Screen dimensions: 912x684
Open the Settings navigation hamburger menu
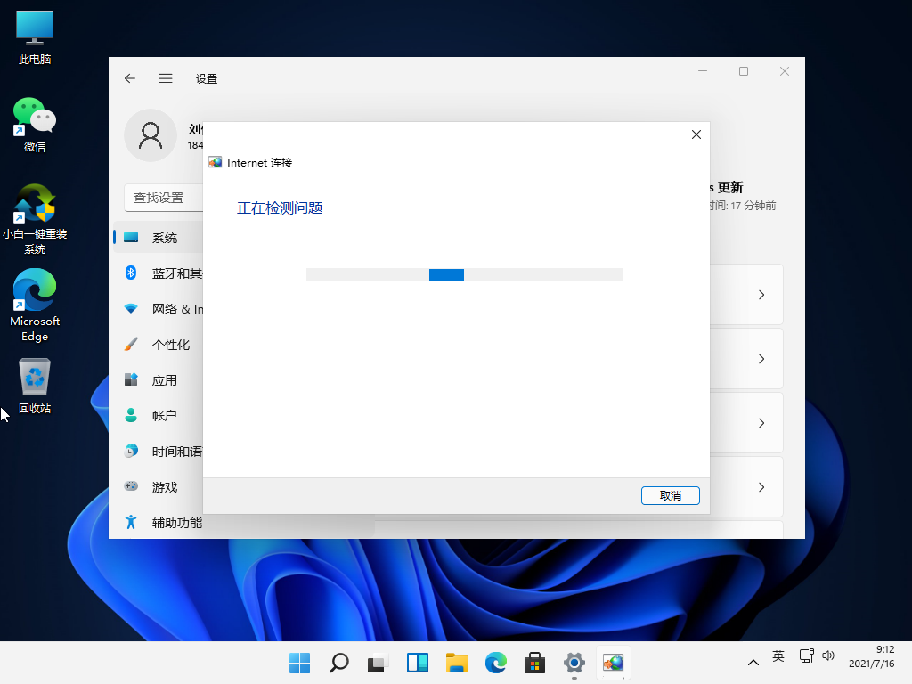pos(166,78)
